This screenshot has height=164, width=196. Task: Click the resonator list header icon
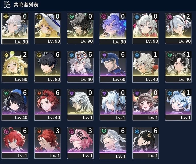(7, 5)
